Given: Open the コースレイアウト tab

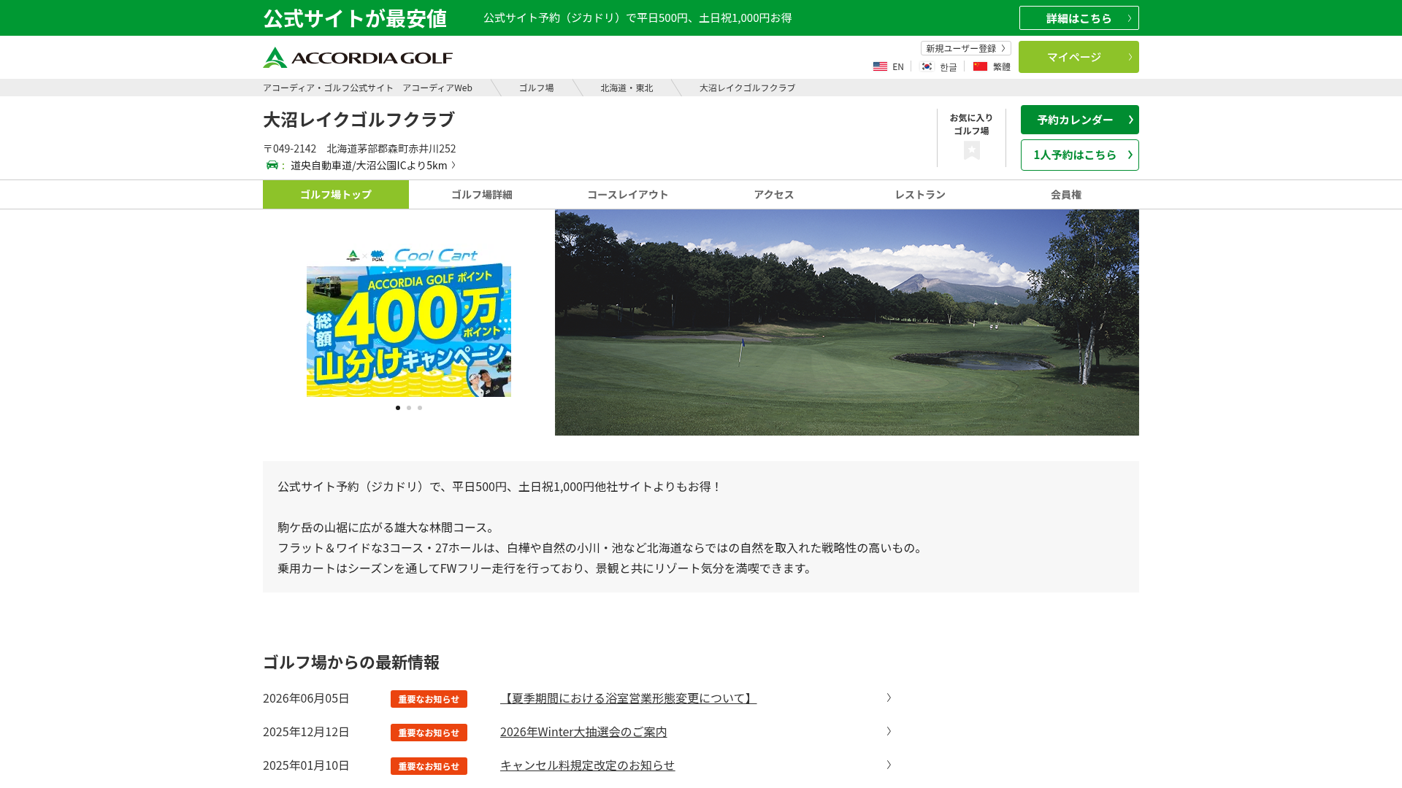Looking at the screenshot, I should (x=628, y=194).
